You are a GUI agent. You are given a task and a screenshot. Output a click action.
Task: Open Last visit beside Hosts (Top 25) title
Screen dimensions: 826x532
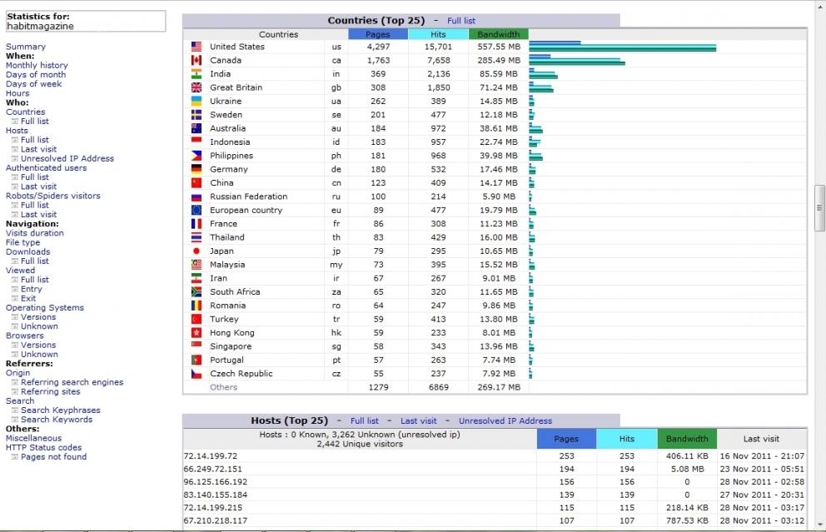(419, 421)
